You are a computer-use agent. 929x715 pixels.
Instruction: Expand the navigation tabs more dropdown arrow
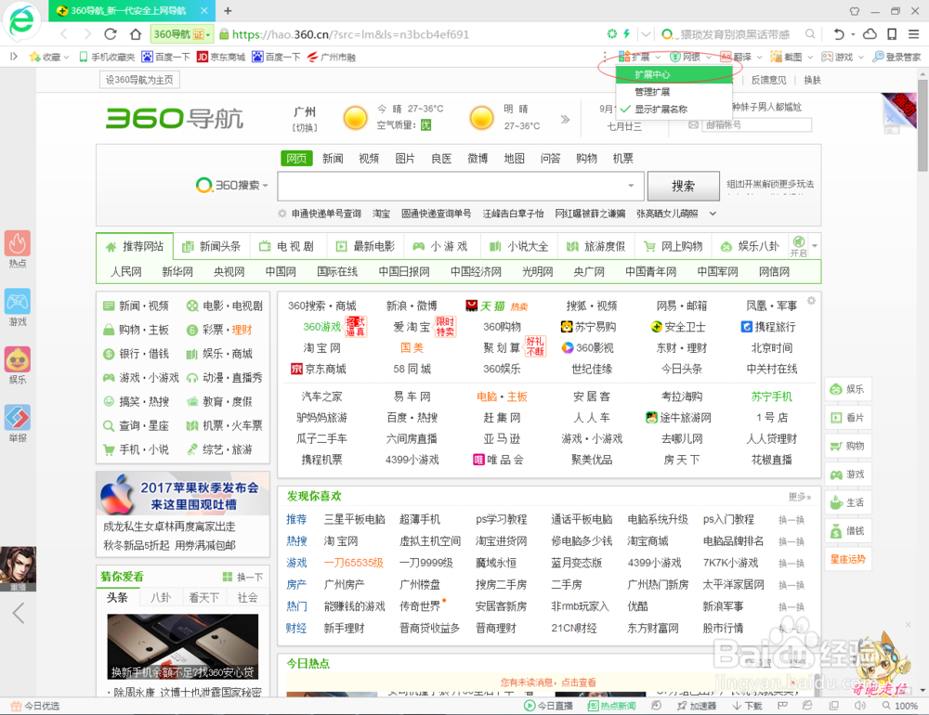pyautogui.click(x=816, y=246)
